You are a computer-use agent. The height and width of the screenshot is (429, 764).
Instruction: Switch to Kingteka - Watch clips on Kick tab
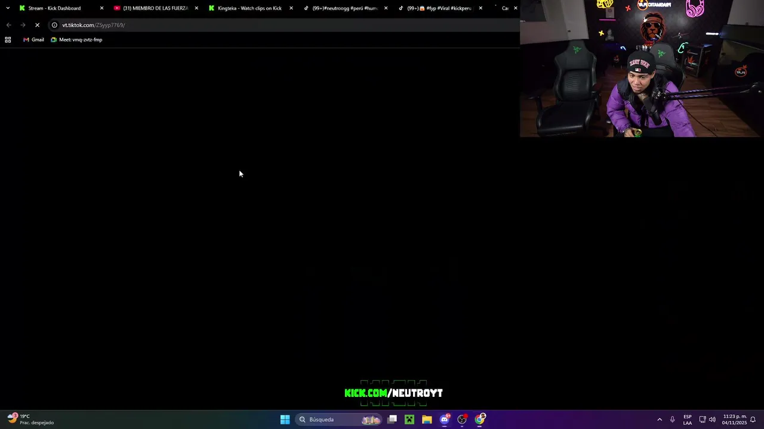[249, 8]
